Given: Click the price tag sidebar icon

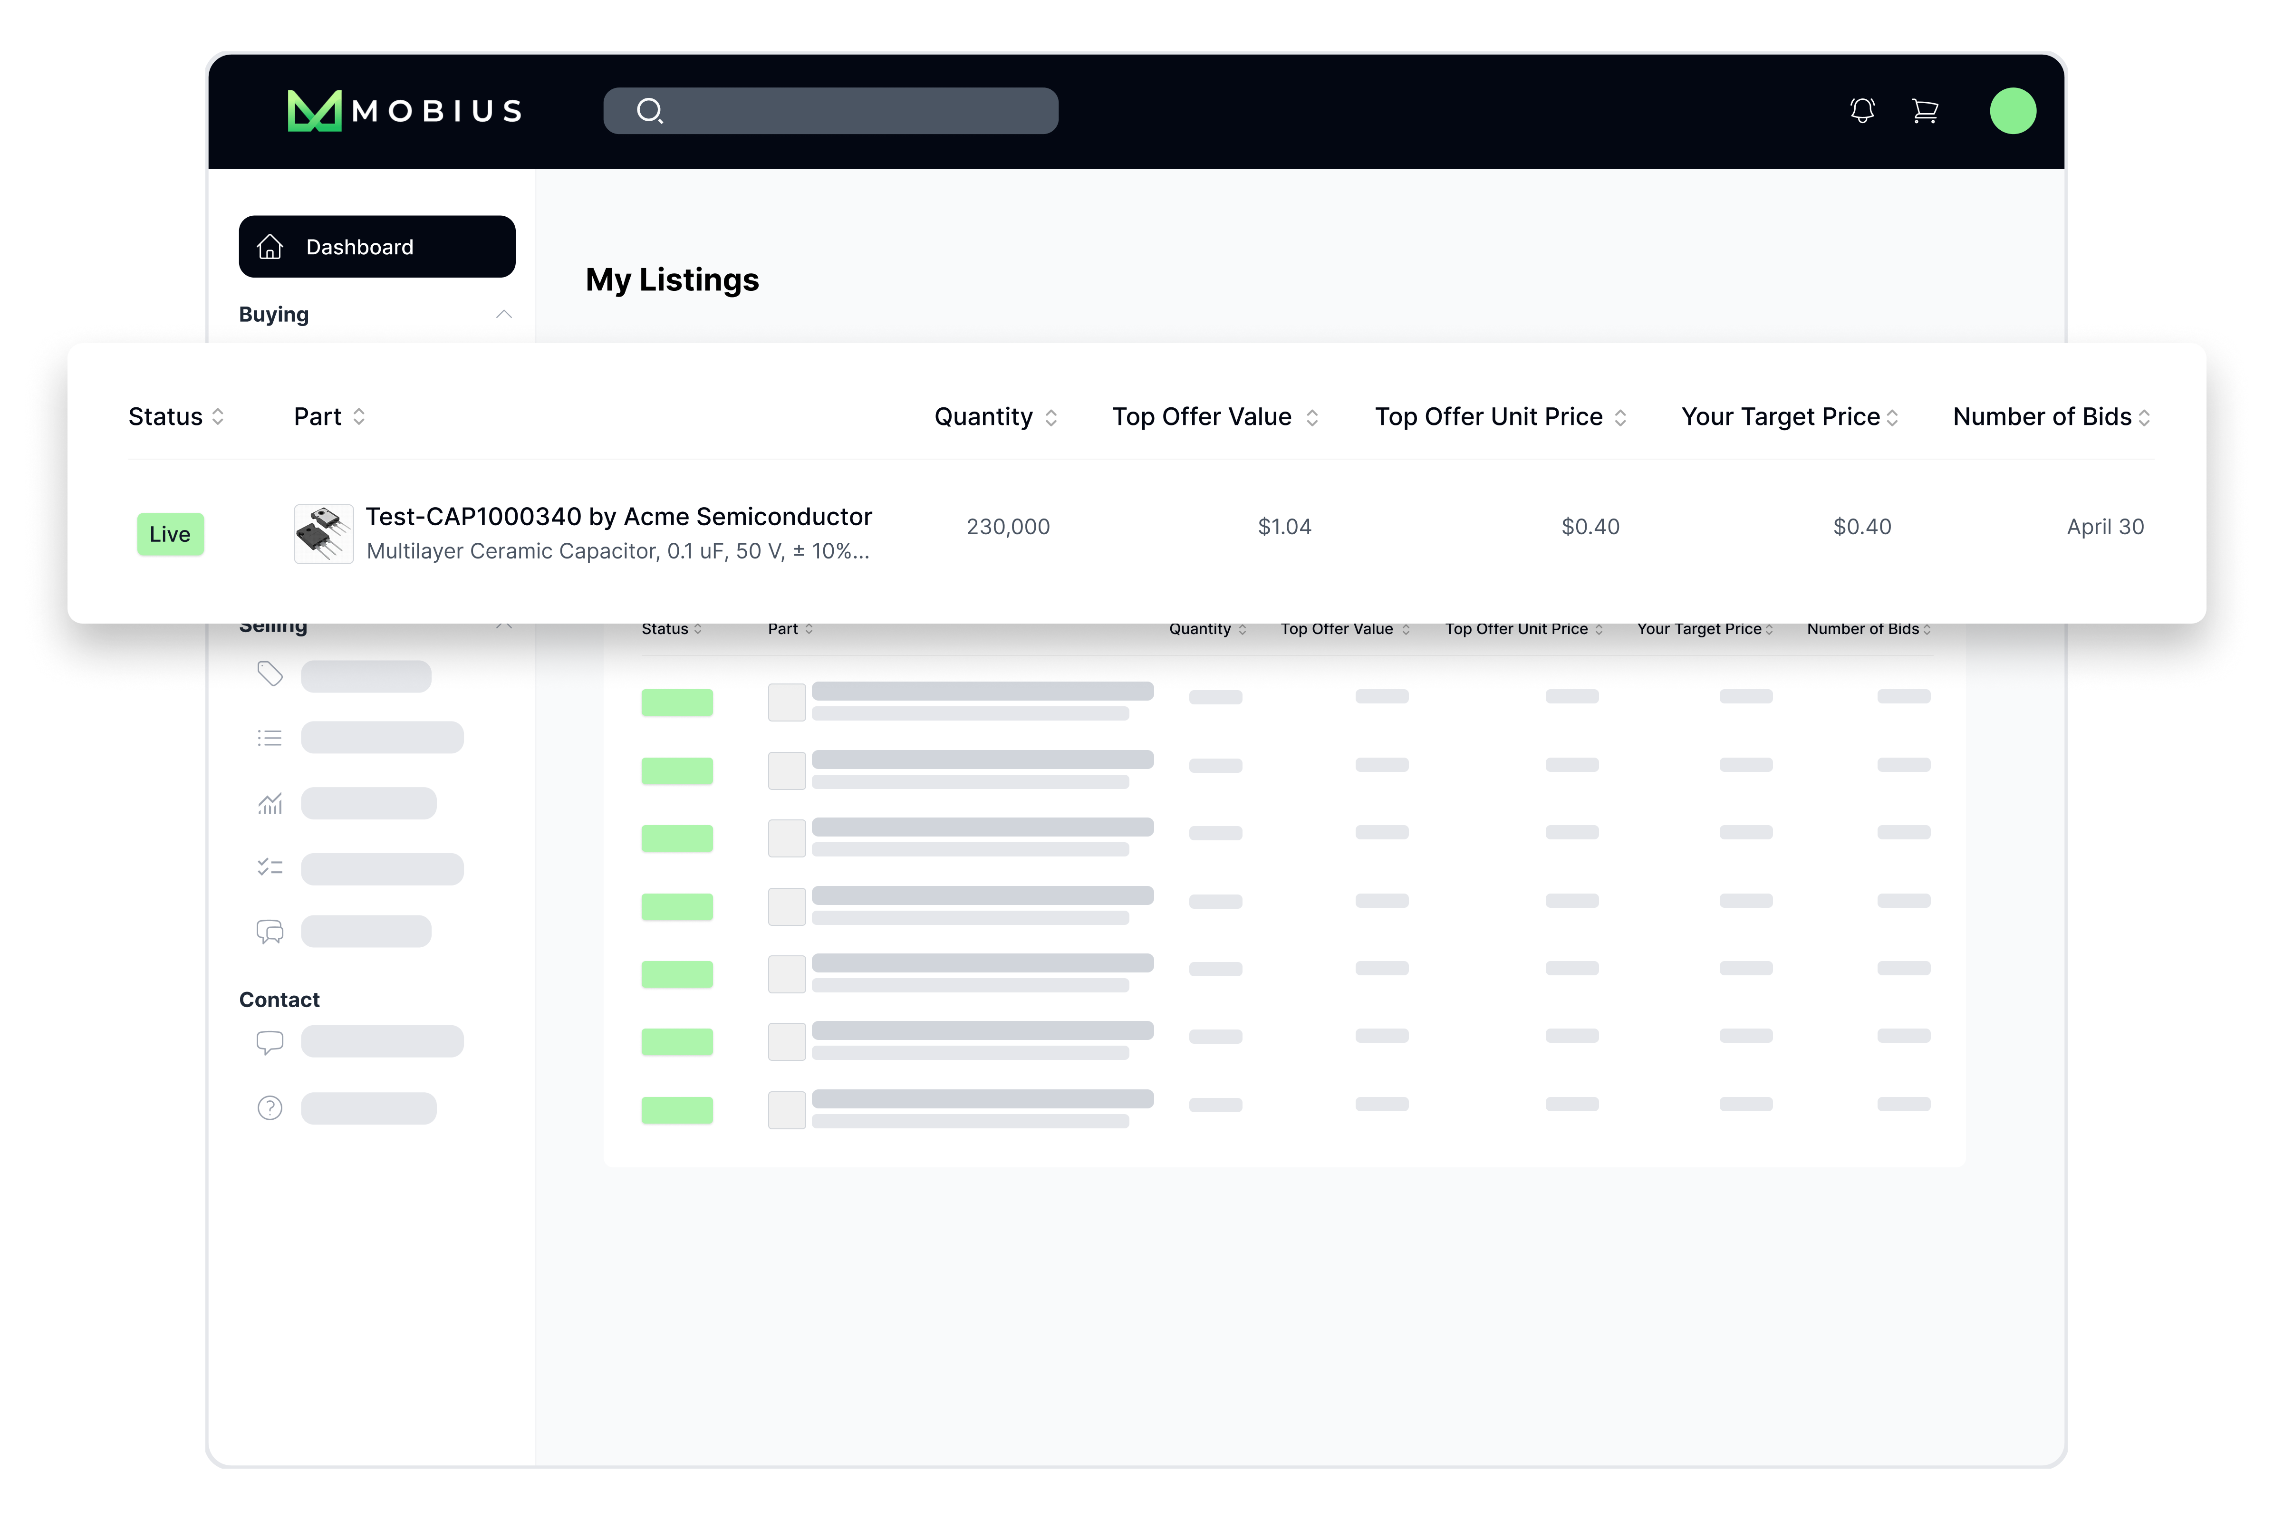Looking at the screenshot, I should pyautogui.click(x=270, y=673).
